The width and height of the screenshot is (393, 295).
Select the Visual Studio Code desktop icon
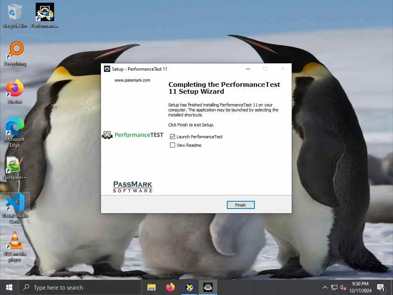(15, 208)
